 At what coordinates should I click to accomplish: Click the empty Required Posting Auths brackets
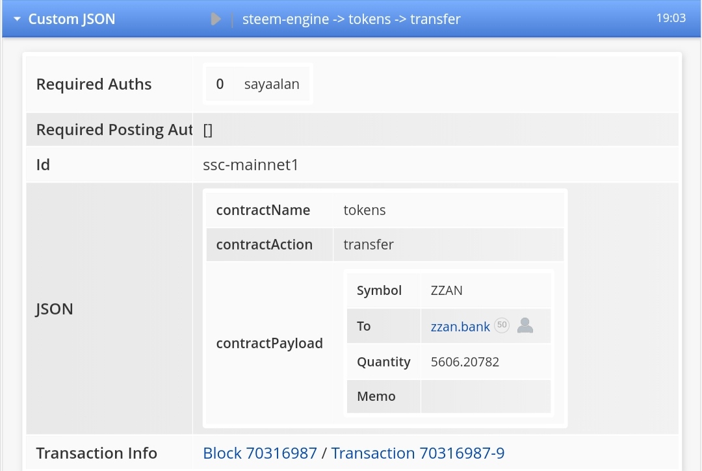click(x=208, y=130)
